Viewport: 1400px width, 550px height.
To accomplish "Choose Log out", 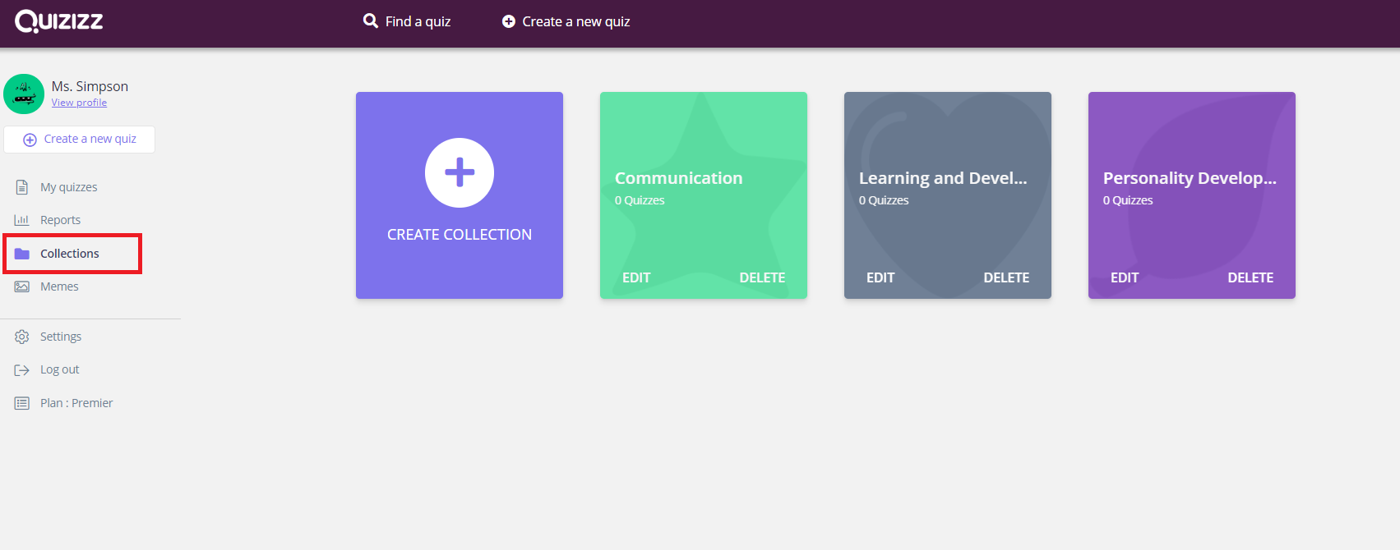I will [60, 369].
